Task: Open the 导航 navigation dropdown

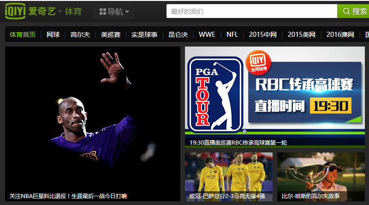Action: click(114, 12)
